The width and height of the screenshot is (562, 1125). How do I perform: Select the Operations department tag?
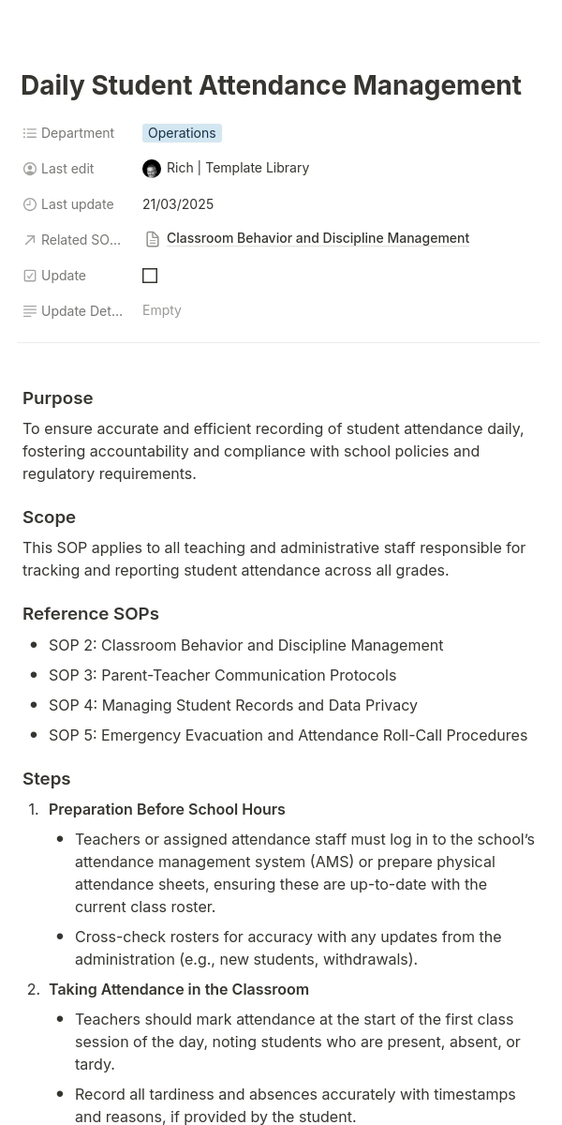tap(182, 133)
